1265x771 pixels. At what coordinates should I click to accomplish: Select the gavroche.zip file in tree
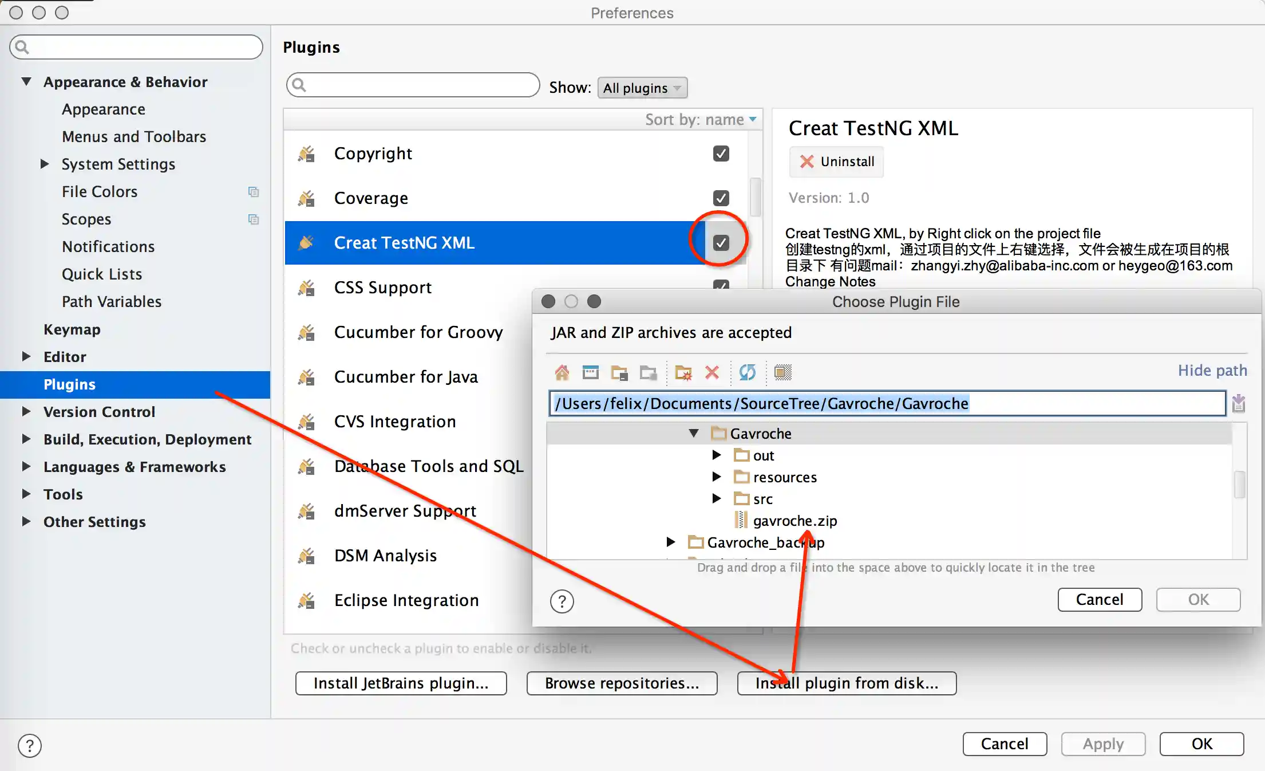coord(794,521)
